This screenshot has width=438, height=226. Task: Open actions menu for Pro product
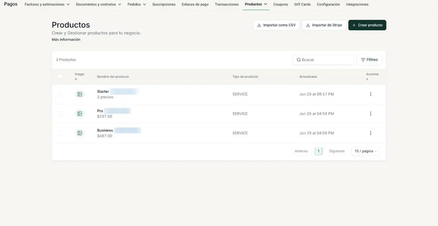coord(370,114)
